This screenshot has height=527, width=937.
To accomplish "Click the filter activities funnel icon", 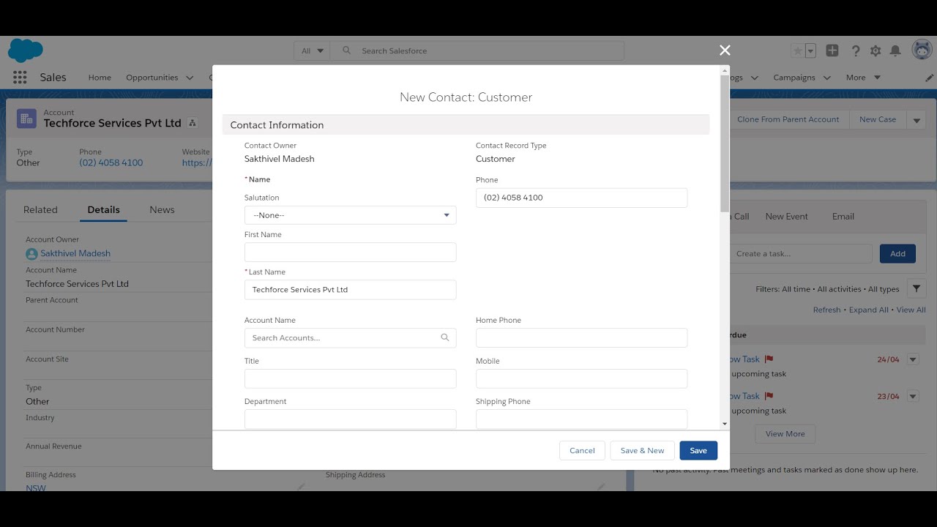I will [916, 289].
